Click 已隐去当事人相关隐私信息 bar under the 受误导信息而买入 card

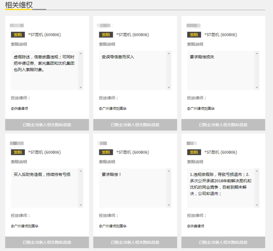(135, 125)
